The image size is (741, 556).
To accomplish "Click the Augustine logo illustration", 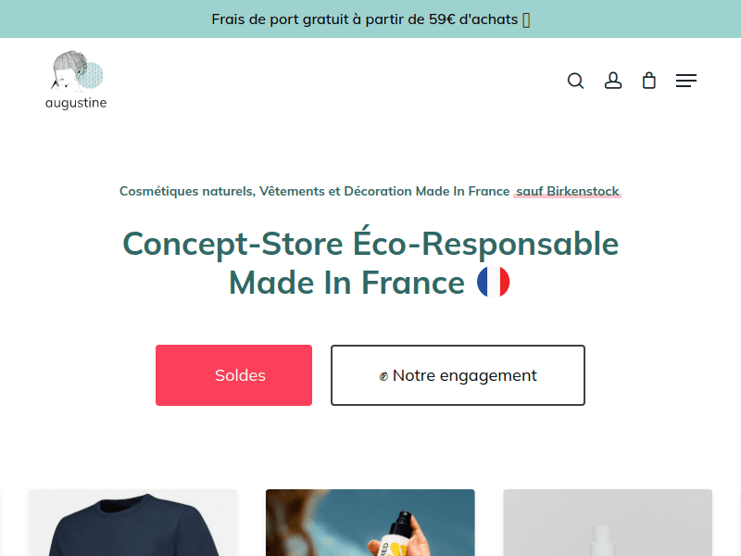I will click(x=77, y=70).
